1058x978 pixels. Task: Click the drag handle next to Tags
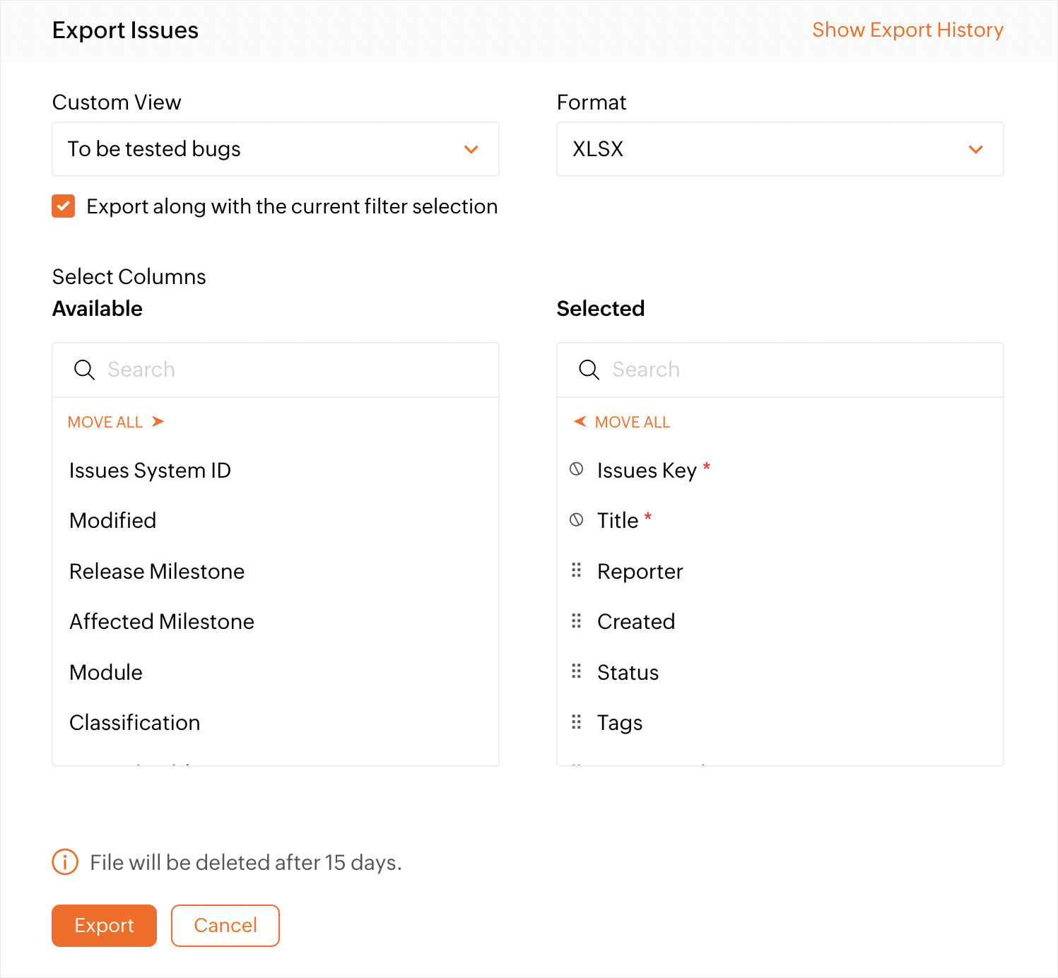point(577,722)
